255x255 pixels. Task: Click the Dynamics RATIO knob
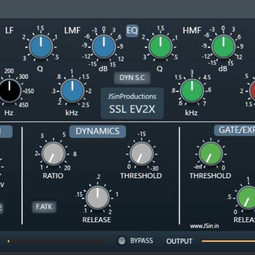click(x=54, y=154)
